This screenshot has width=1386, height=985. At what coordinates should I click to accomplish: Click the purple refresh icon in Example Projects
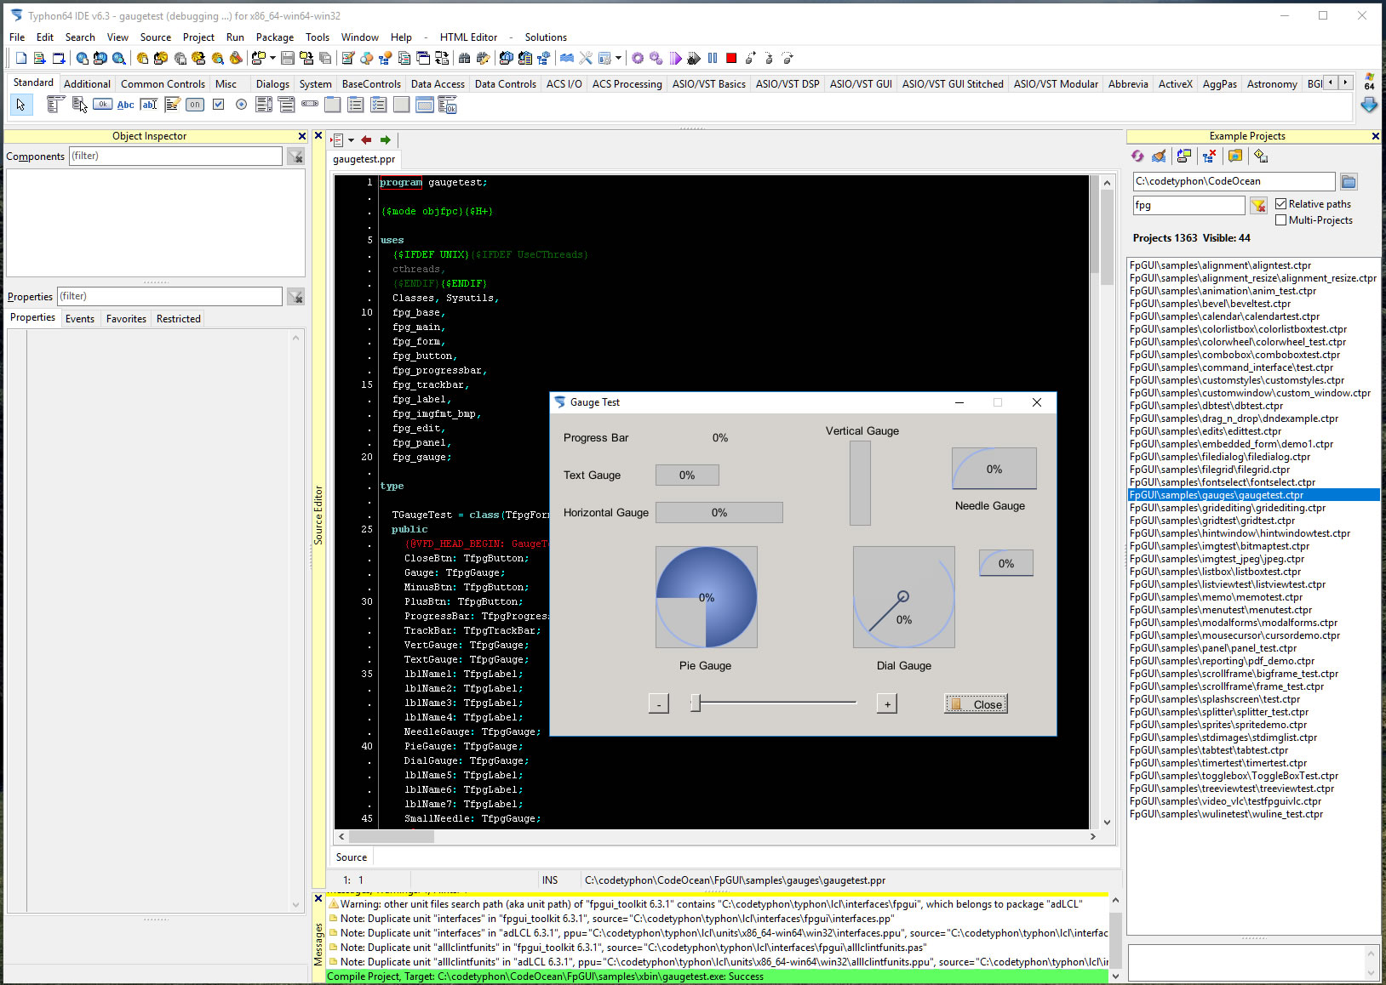[1137, 156]
